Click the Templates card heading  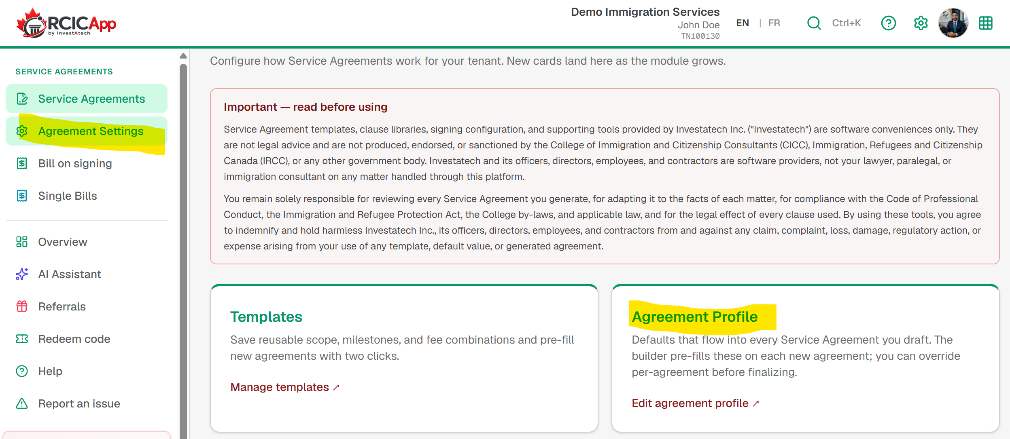click(266, 317)
